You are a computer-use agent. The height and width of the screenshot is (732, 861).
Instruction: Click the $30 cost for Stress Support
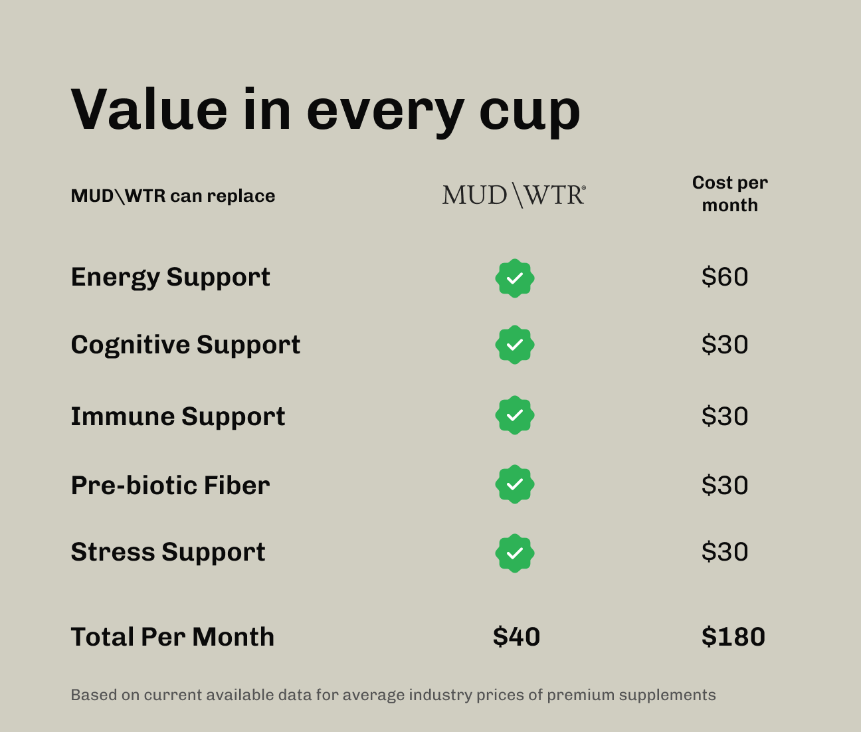coord(725,552)
